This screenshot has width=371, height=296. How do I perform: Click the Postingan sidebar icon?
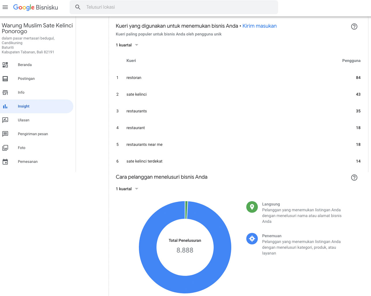(5, 79)
